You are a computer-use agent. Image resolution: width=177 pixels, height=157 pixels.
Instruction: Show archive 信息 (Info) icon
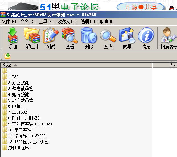click(x=146, y=38)
